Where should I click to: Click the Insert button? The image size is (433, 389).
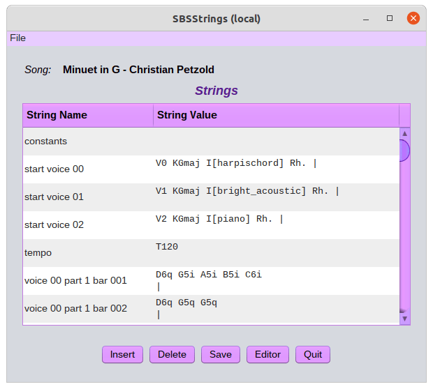pos(122,354)
